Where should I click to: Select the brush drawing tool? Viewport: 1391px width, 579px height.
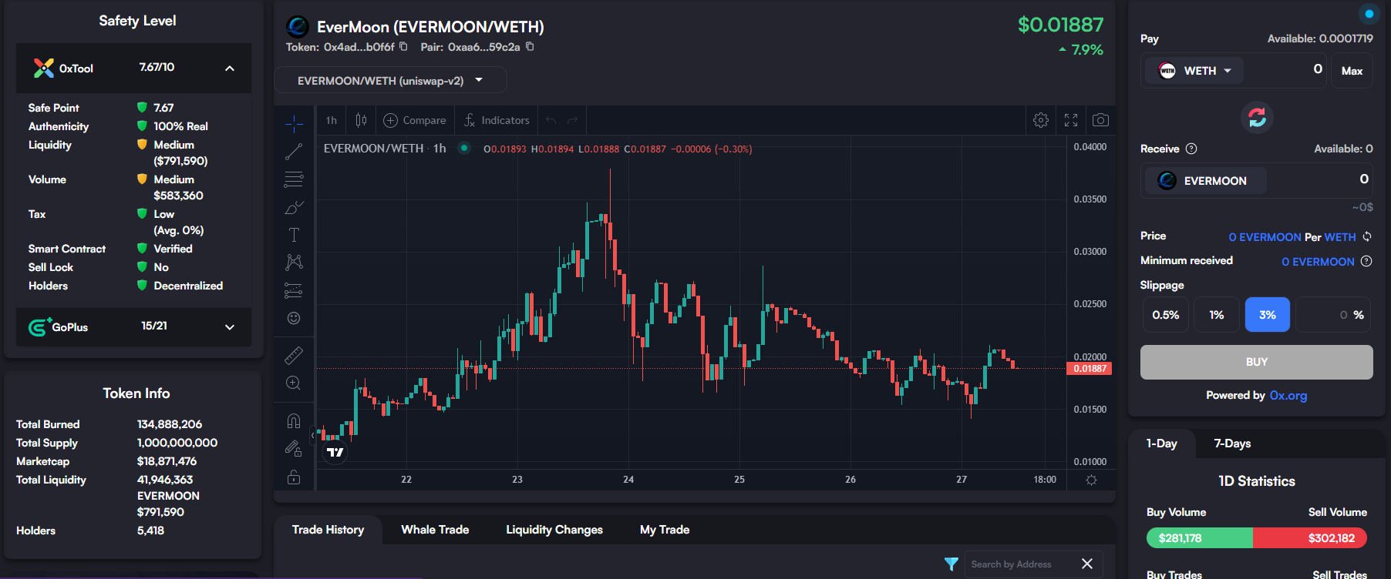click(x=294, y=207)
